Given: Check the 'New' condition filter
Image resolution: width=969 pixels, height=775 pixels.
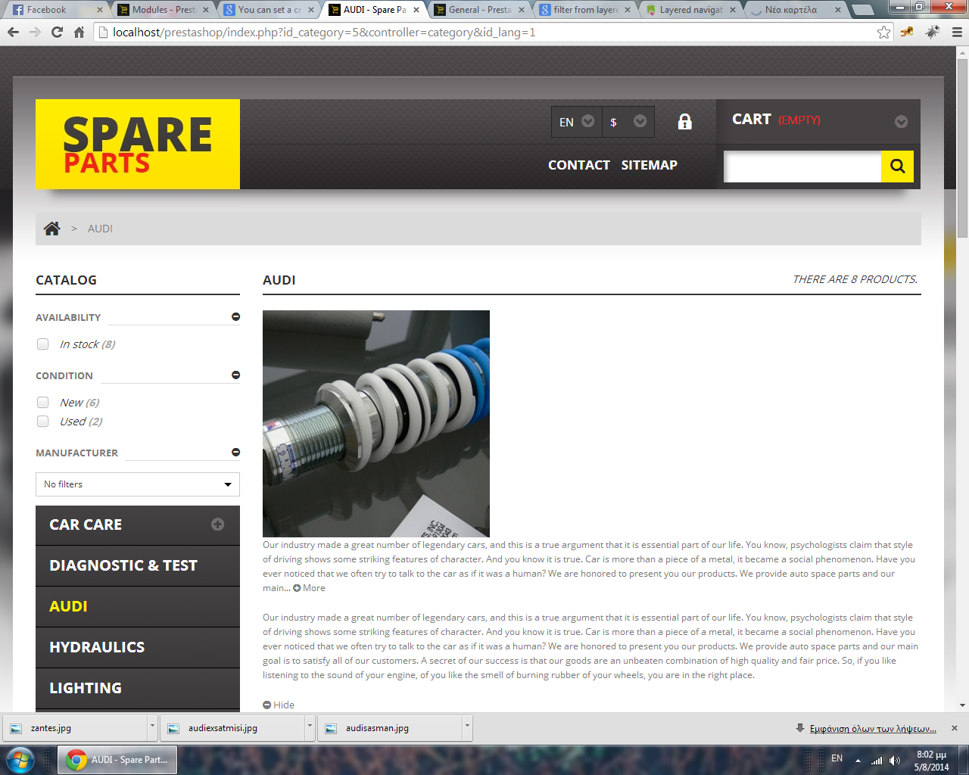Looking at the screenshot, I should [43, 403].
